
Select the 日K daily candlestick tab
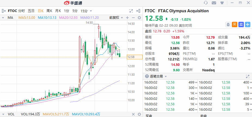coord(41,11)
